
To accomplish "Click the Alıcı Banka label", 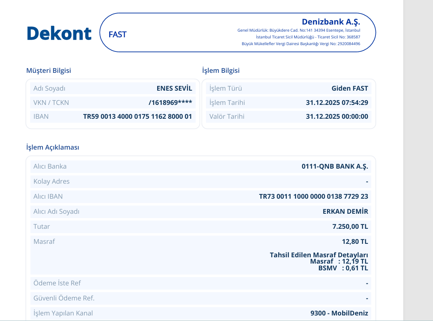I will [50, 166].
